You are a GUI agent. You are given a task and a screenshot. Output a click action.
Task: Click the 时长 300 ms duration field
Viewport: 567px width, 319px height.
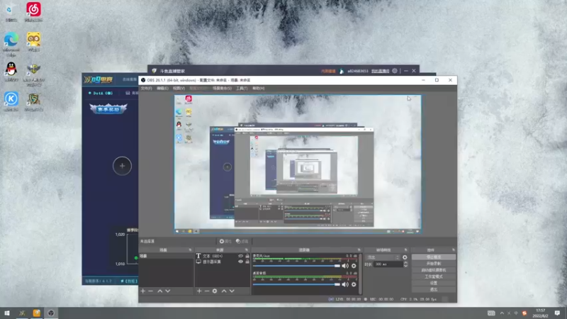(x=388, y=264)
